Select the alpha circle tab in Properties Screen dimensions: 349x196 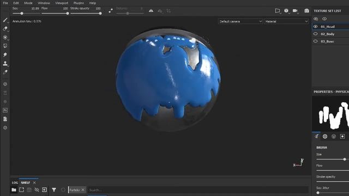click(325, 137)
